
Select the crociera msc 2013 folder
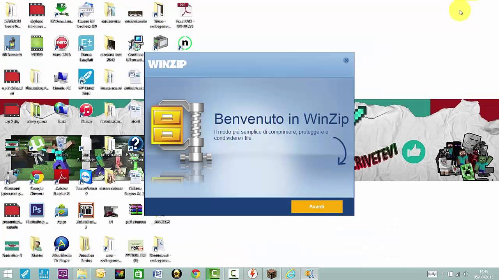111,49
